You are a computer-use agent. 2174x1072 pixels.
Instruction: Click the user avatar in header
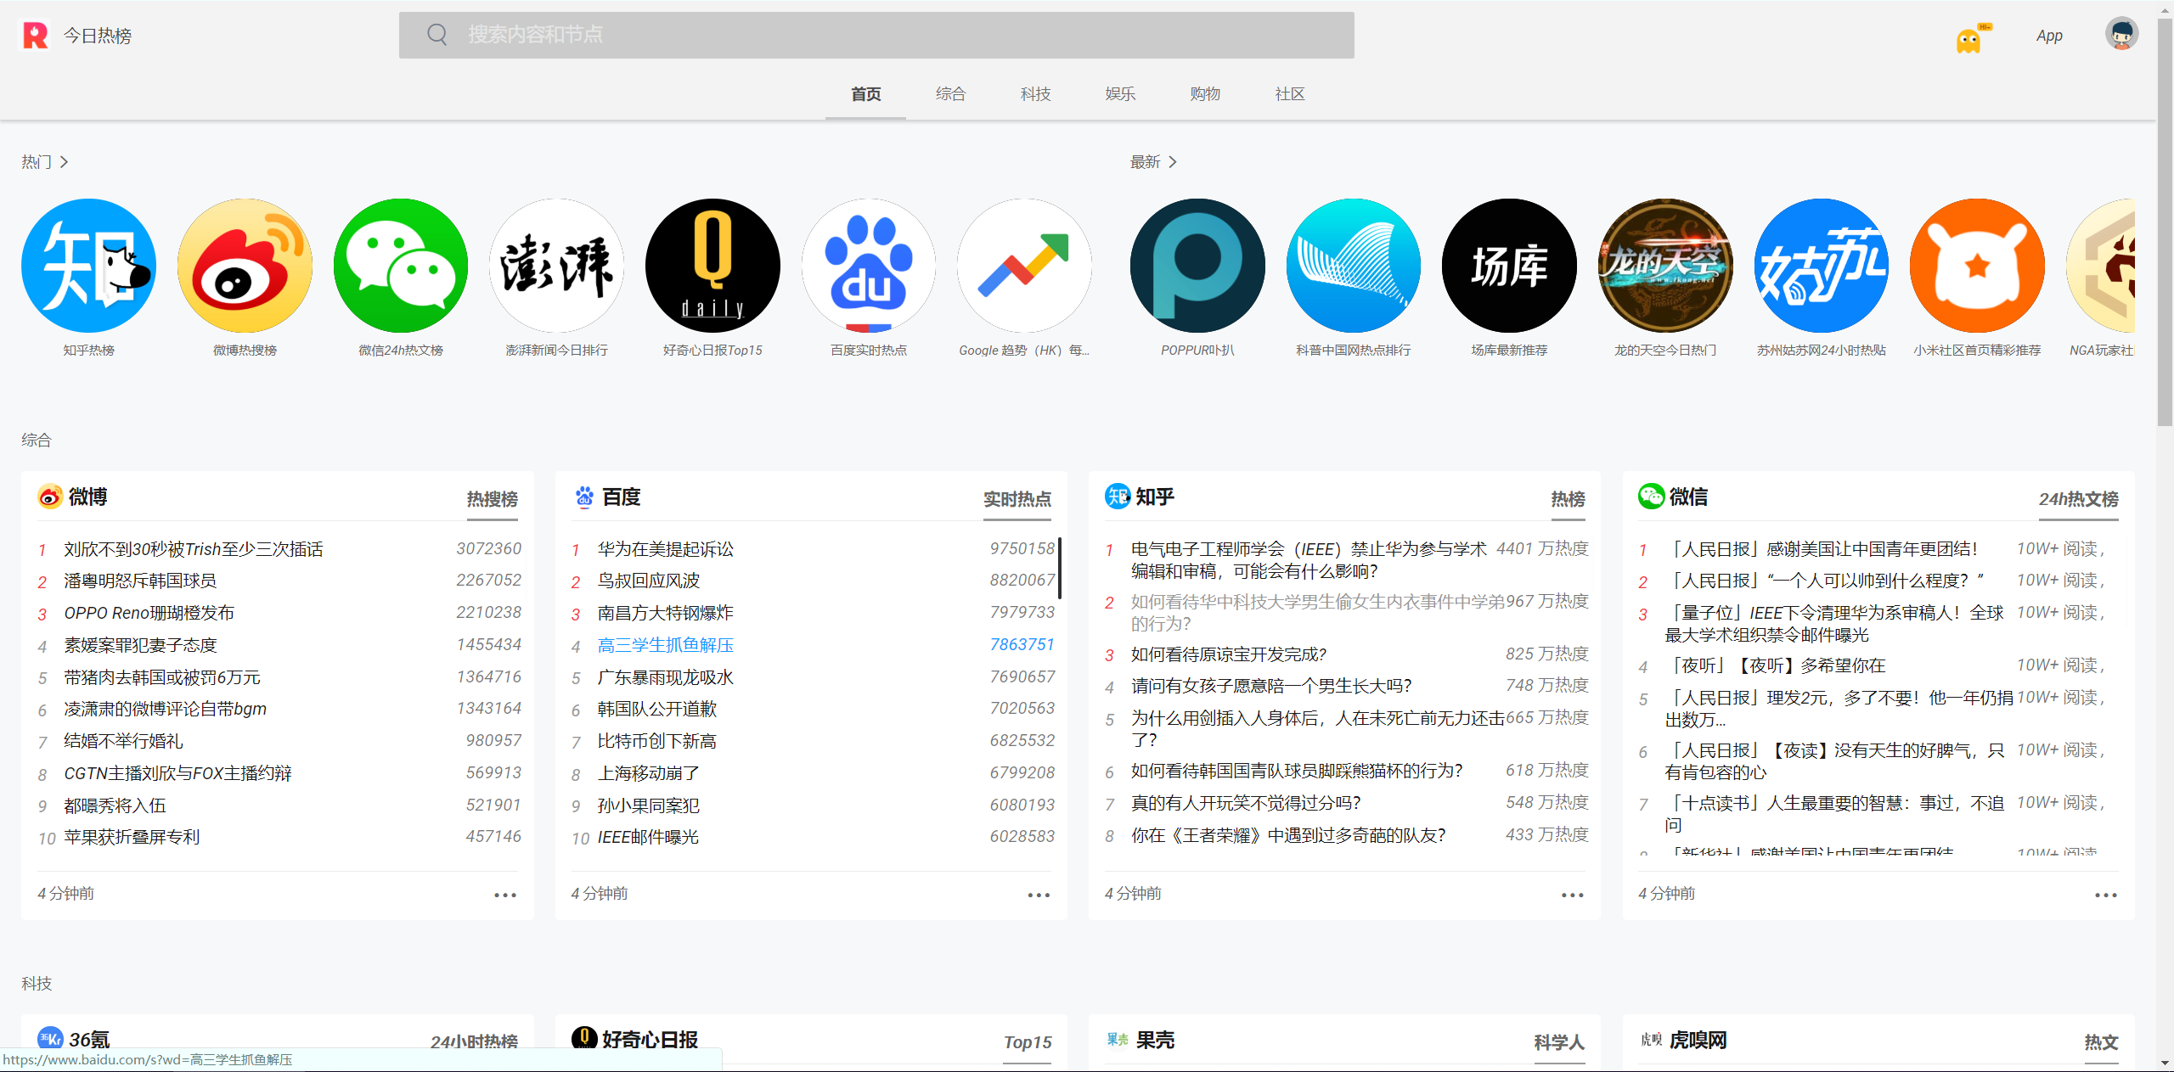tap(2120, 35)
